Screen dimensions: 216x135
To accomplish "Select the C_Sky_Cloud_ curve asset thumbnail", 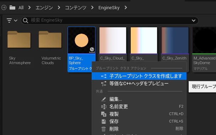I will coord(113,40).
